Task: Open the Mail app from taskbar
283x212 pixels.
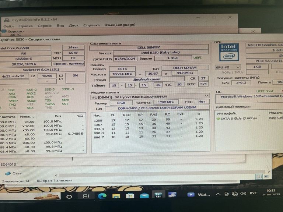Action: pos(144,195)
